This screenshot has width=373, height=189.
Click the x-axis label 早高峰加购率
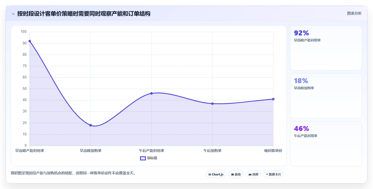point(90,151)
